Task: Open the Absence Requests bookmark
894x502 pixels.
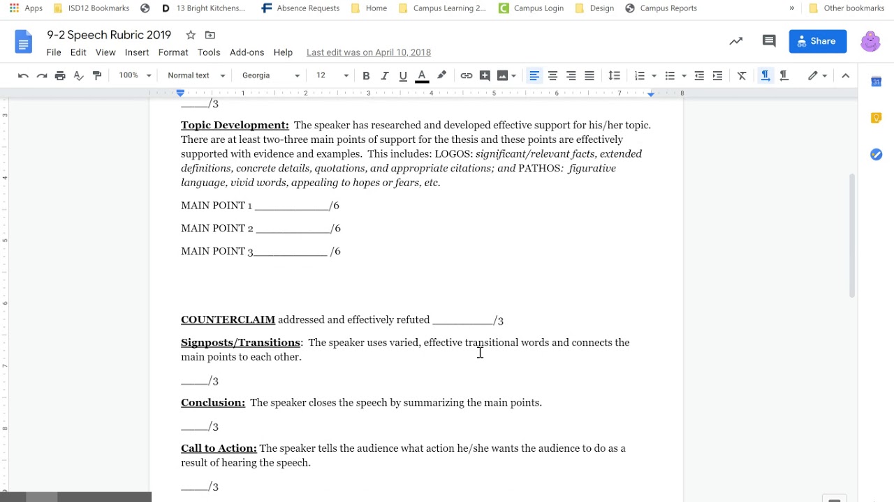Action: (300, 8)
